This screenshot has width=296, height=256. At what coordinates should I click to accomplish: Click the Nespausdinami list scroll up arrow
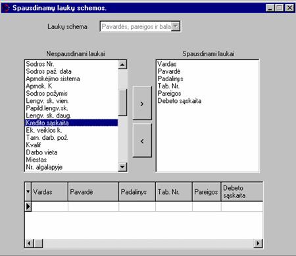(x=122, y=65)
